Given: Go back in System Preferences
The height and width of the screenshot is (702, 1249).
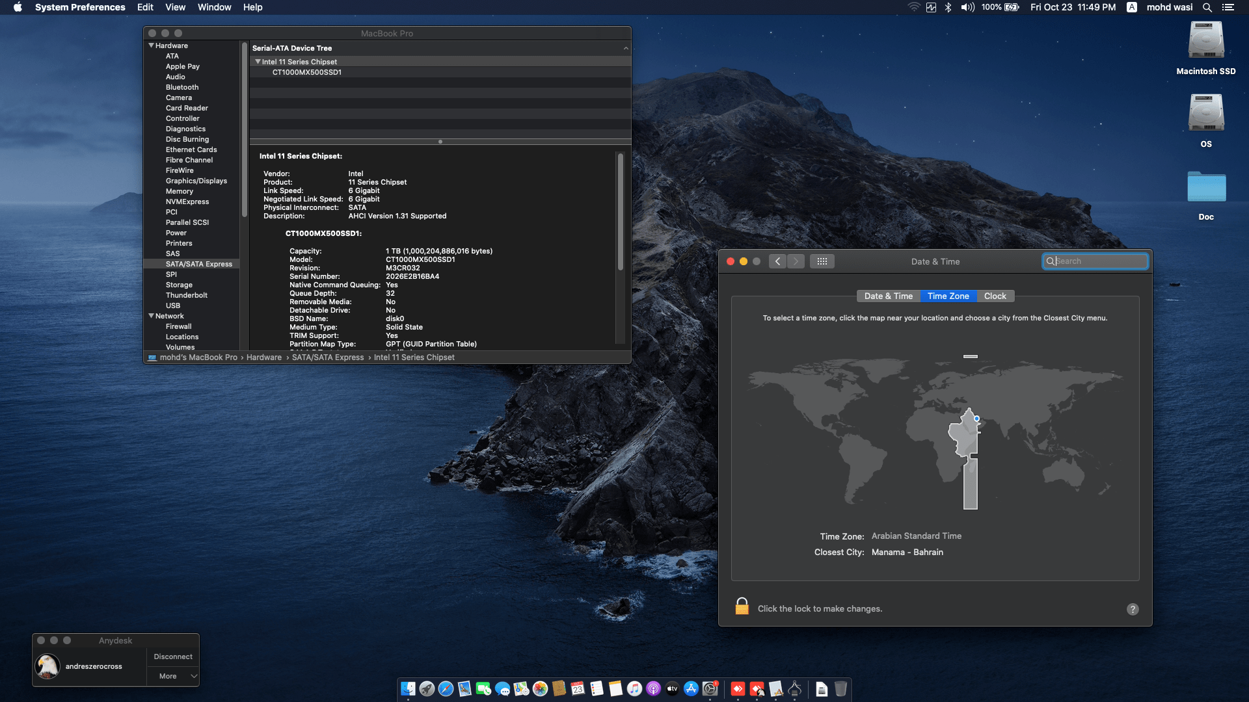Looking at the screenshot, I should point(777,261).
